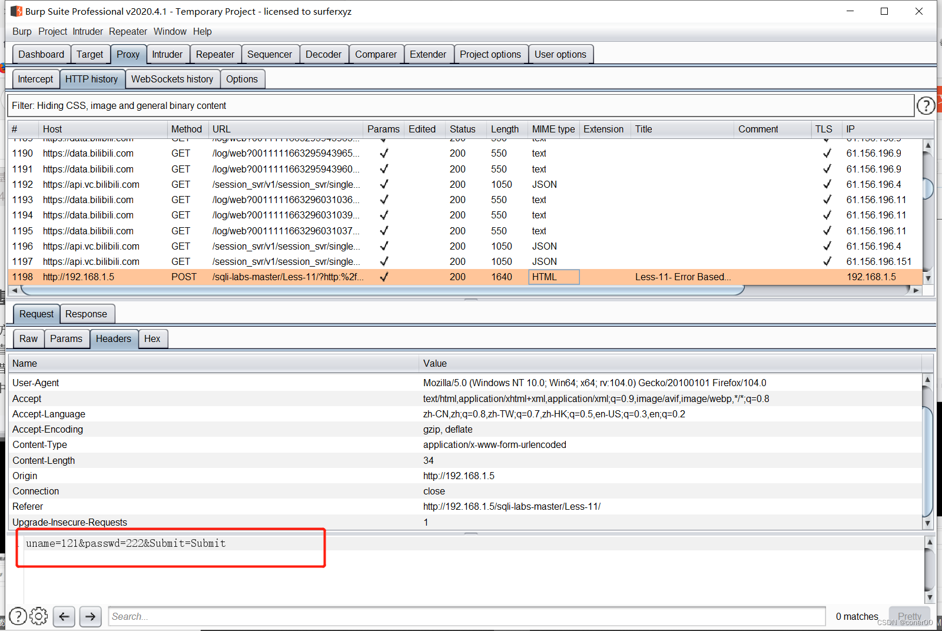Click the Pretty button
Screen dimensions: 942x631
click(x=910, y=616)
